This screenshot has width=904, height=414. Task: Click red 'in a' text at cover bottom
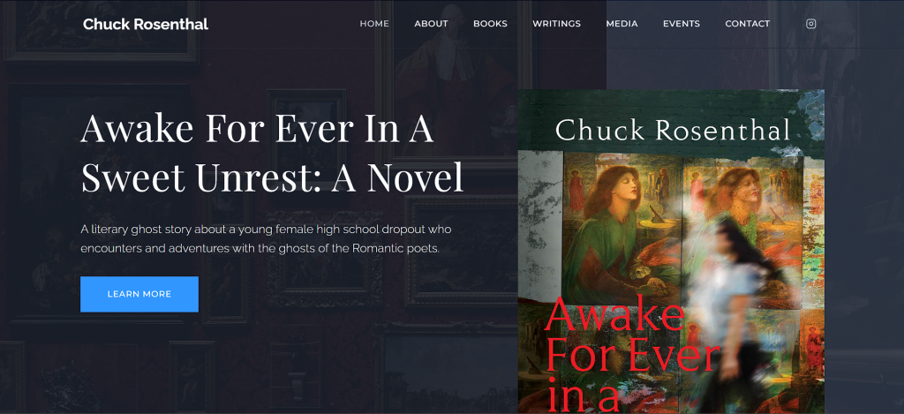click(x=581, y=396)
